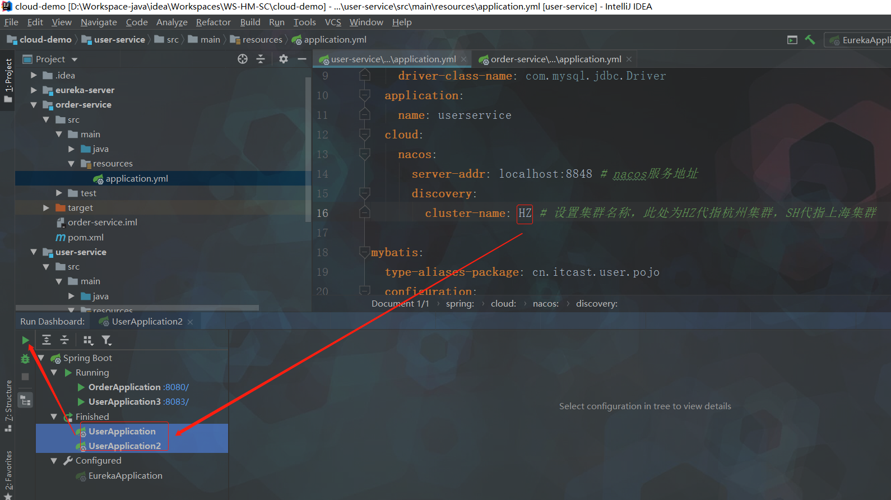Screen dimensions: 891x500
Task: Fold the mybatis: block at line 18
Action: pyautogui.click(x=365, y=252)
